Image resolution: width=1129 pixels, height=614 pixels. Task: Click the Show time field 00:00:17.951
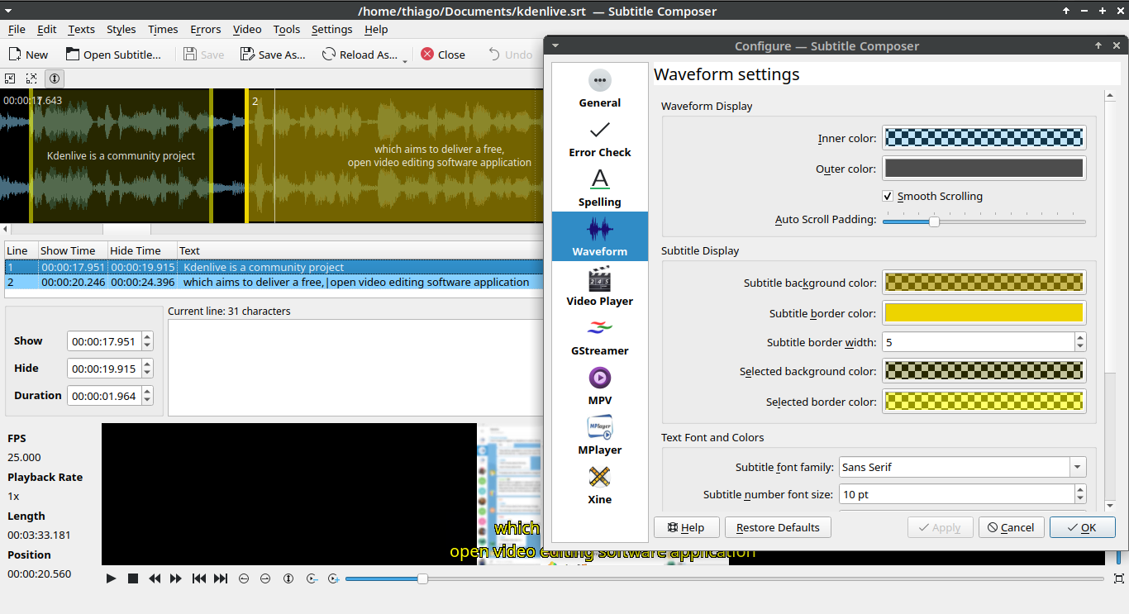click(x=104, y=341)
